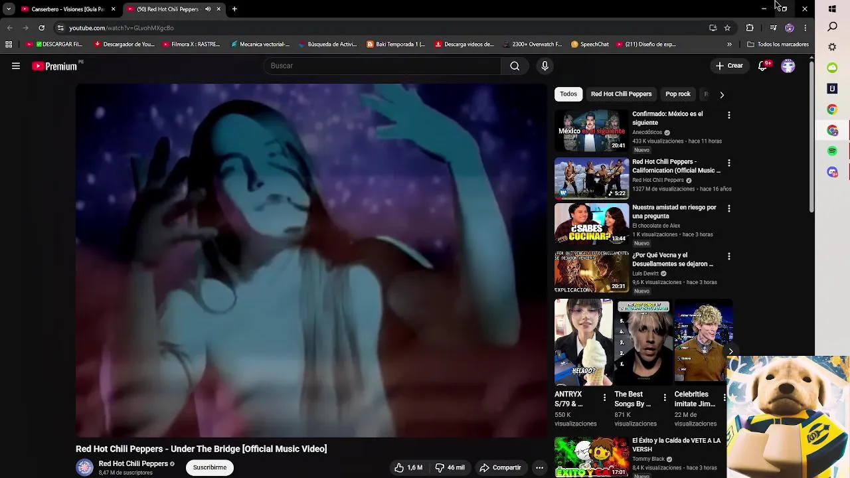Viewport: 850px width, 478px height.
Task: Open Windows Start from taskbar
Action: point(832,9)
